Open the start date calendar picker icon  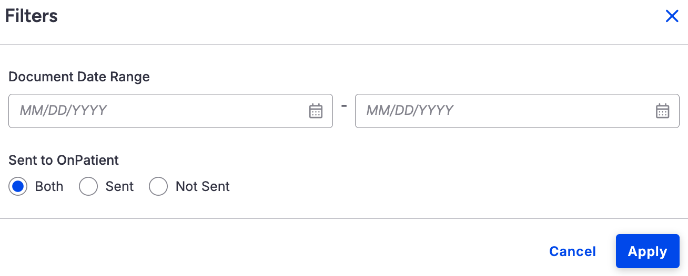[316, 111]
